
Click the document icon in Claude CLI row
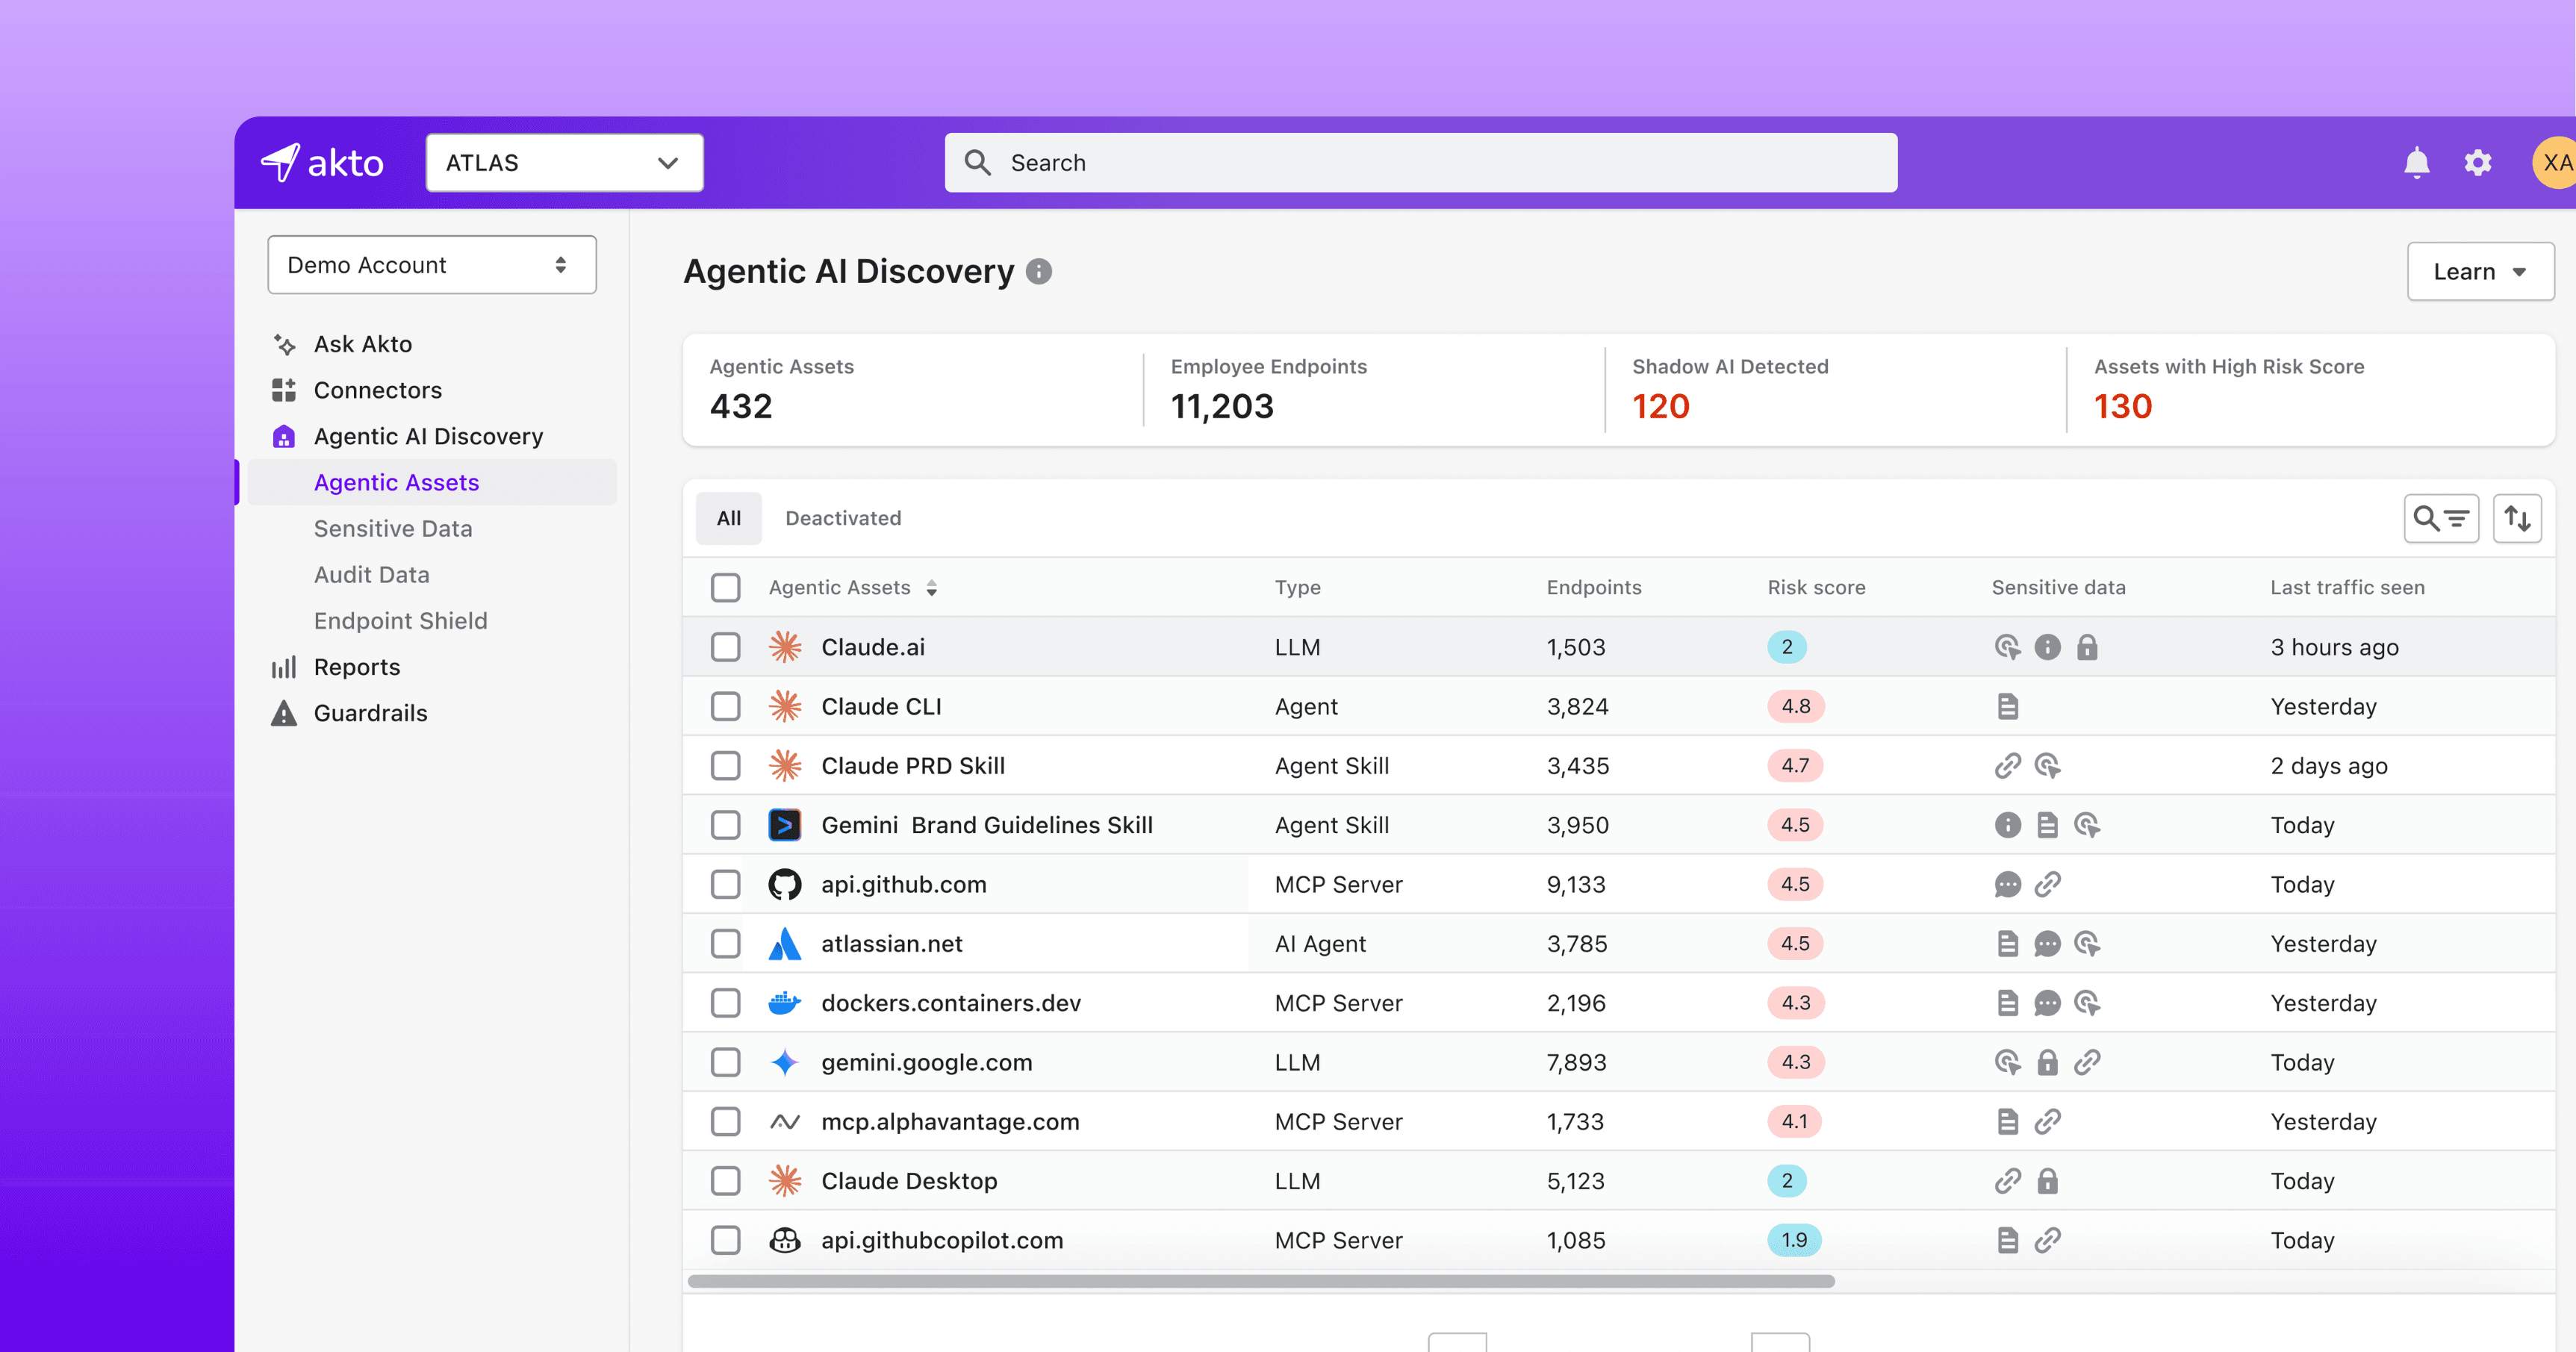pyautogui.click(x=2008, y=706)
